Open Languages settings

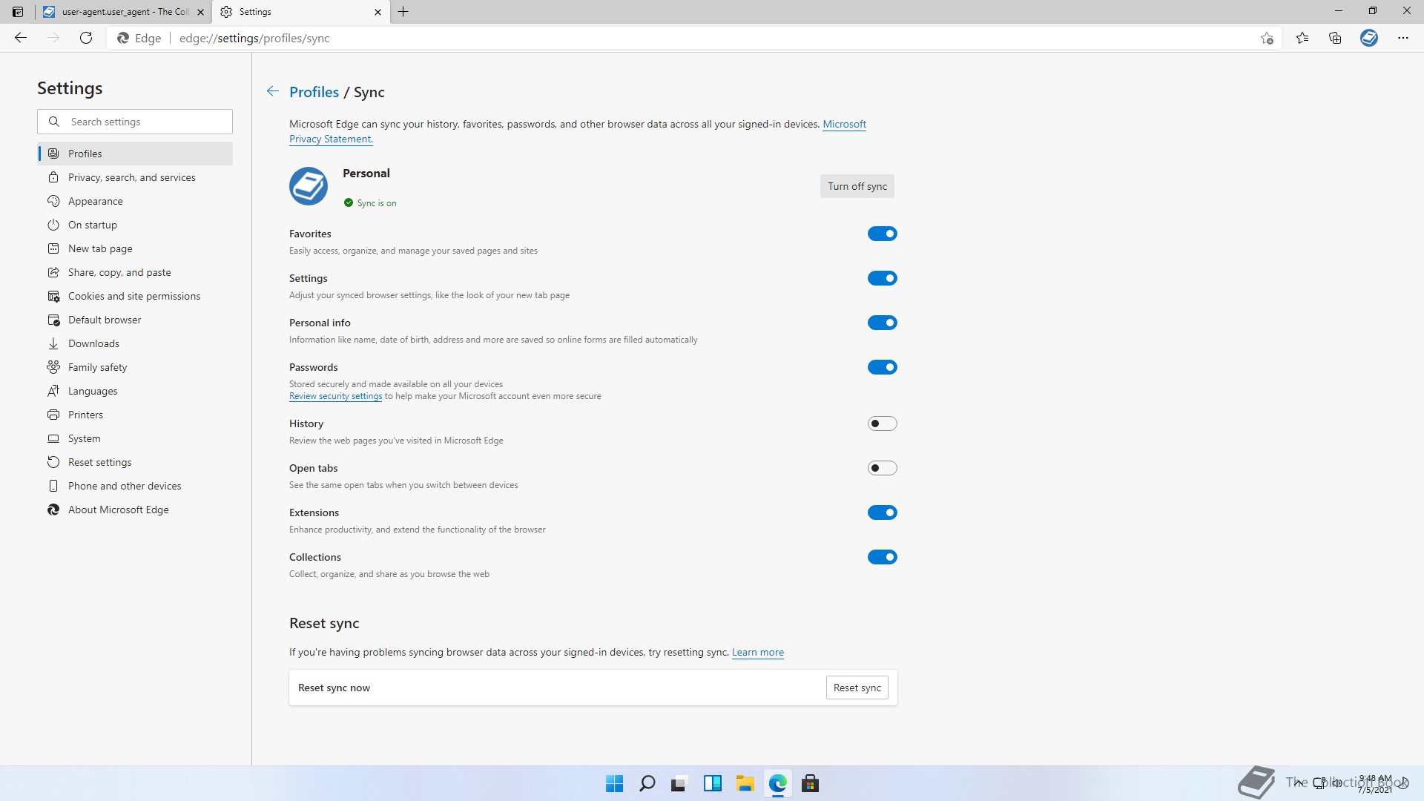tap(135, 391)
